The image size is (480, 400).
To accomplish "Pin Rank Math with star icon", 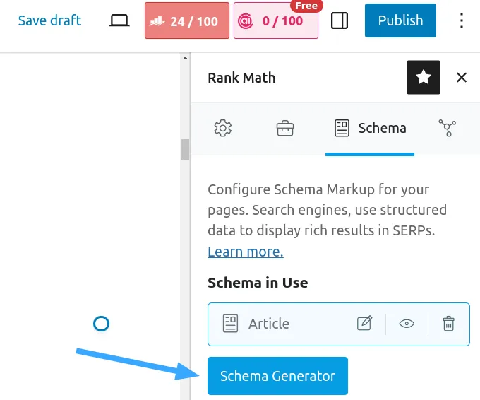I will [424, 78].
